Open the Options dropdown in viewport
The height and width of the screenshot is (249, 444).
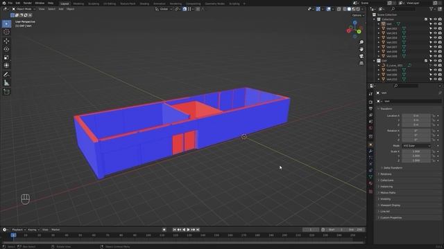(x=358, y=15)
